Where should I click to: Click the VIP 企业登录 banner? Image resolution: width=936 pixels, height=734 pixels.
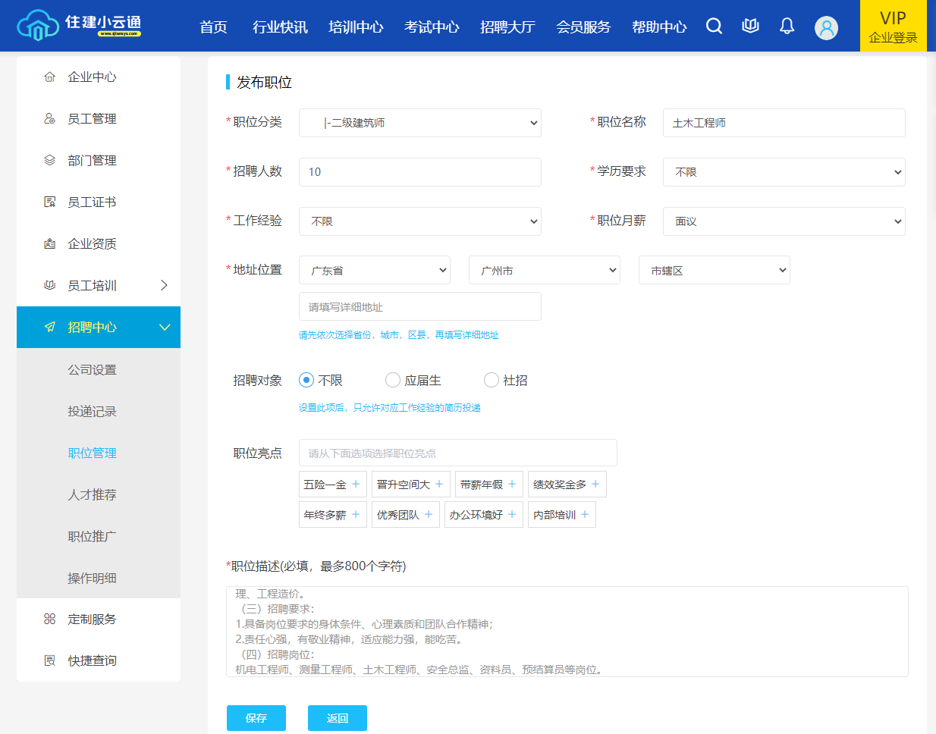893,27
